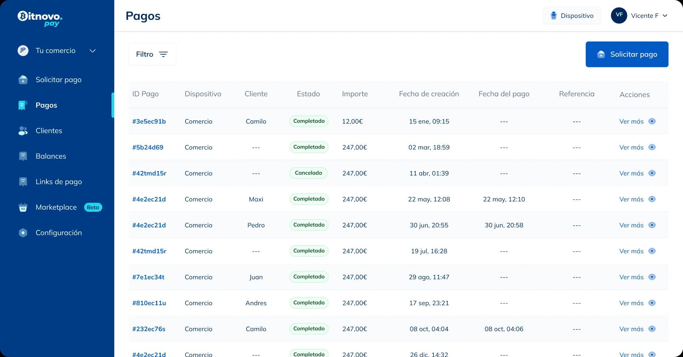
Task: Select the Balances icon in the sidebar
Action: [x=23, y=156]
